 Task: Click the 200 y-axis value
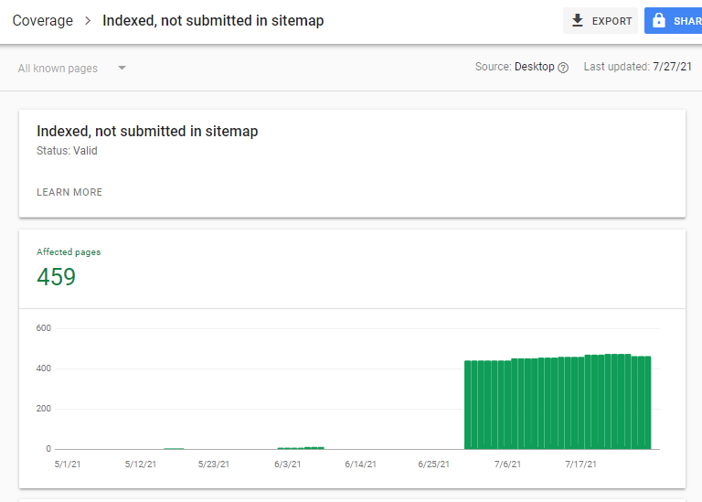click(44, 409)
